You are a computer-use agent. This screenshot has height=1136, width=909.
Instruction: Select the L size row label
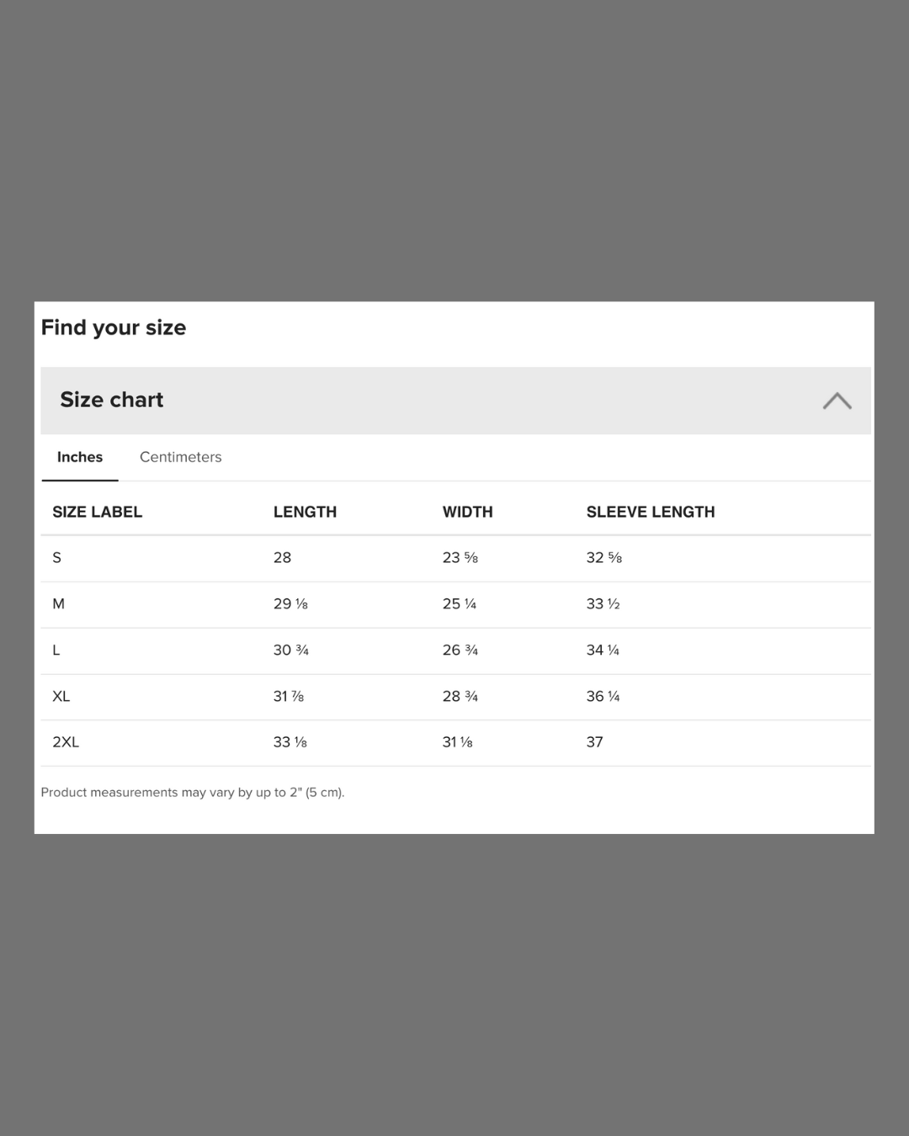(56, 650)
